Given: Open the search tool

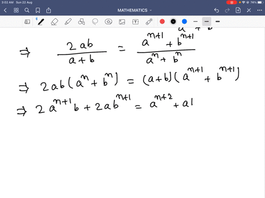Looking at the screenshot, I should [x=27, y=10].
